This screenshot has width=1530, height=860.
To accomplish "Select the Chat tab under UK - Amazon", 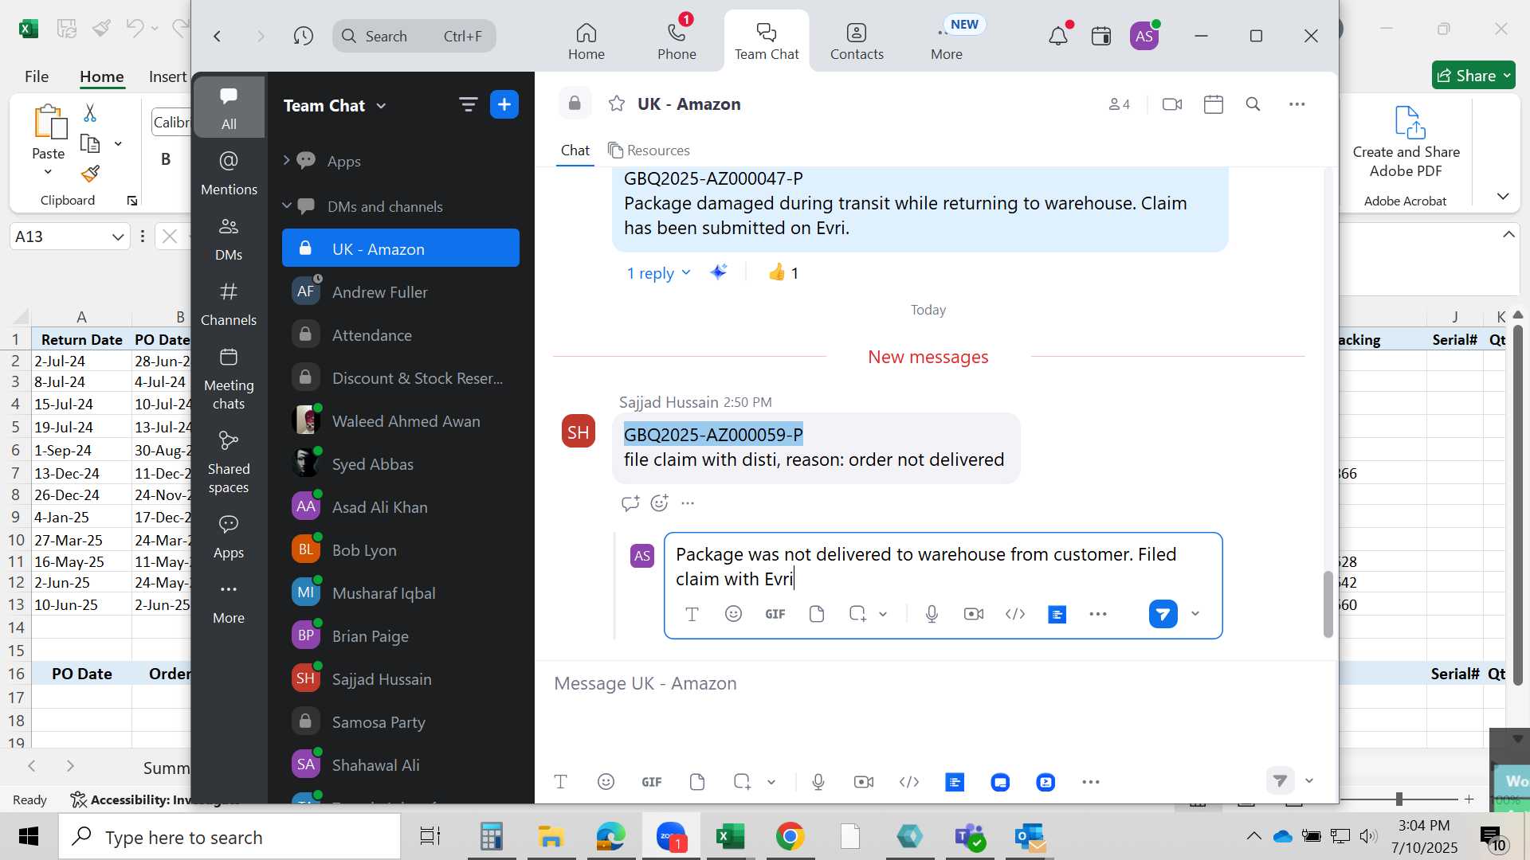I will click(x=575, y=150).
